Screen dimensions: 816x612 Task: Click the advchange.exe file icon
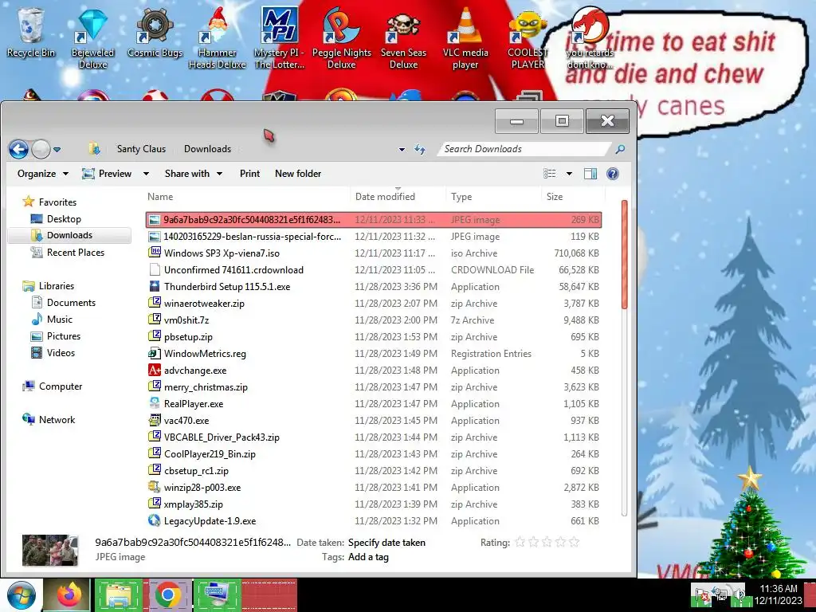coord(154,370)
